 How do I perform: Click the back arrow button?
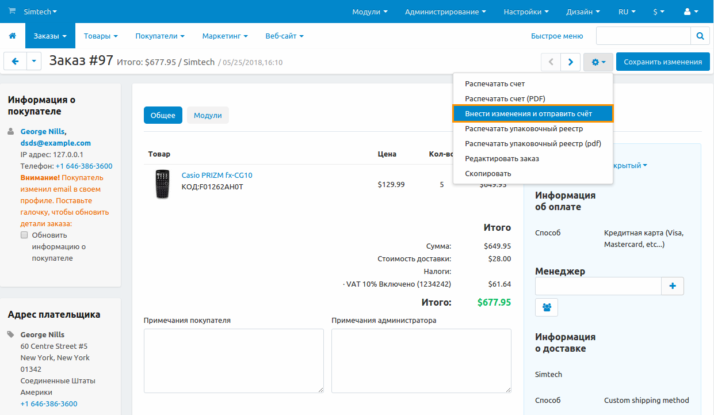tap(15, 62)
